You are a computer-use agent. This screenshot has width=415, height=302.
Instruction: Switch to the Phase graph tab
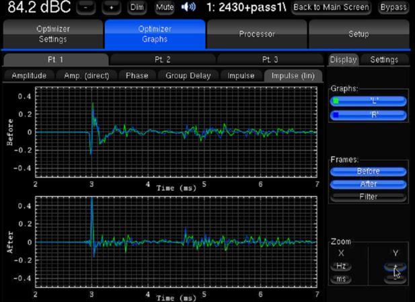[x=137, y=75]
